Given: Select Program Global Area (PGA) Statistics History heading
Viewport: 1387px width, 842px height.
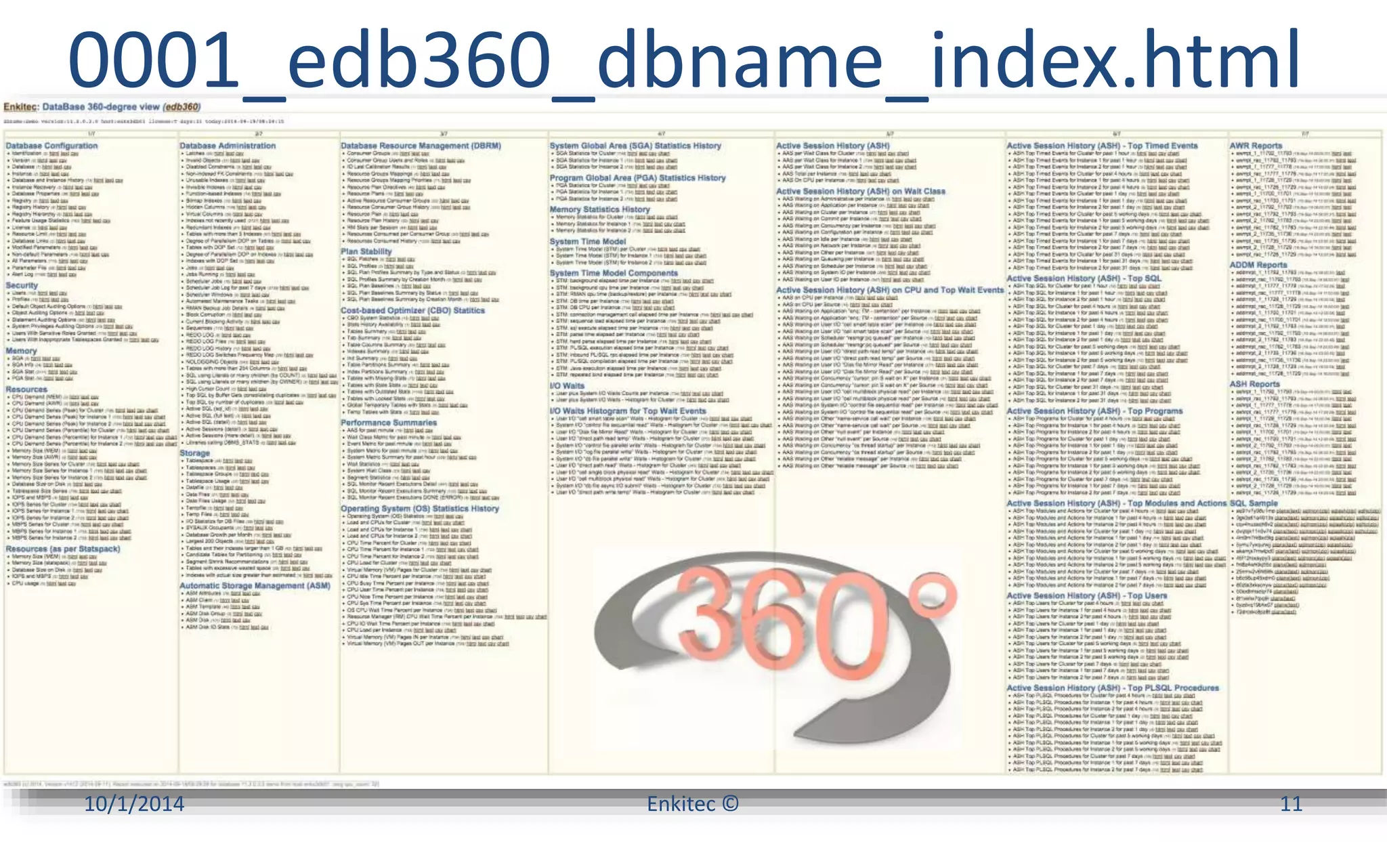Looking at the screenshot, I should point(637,177).
